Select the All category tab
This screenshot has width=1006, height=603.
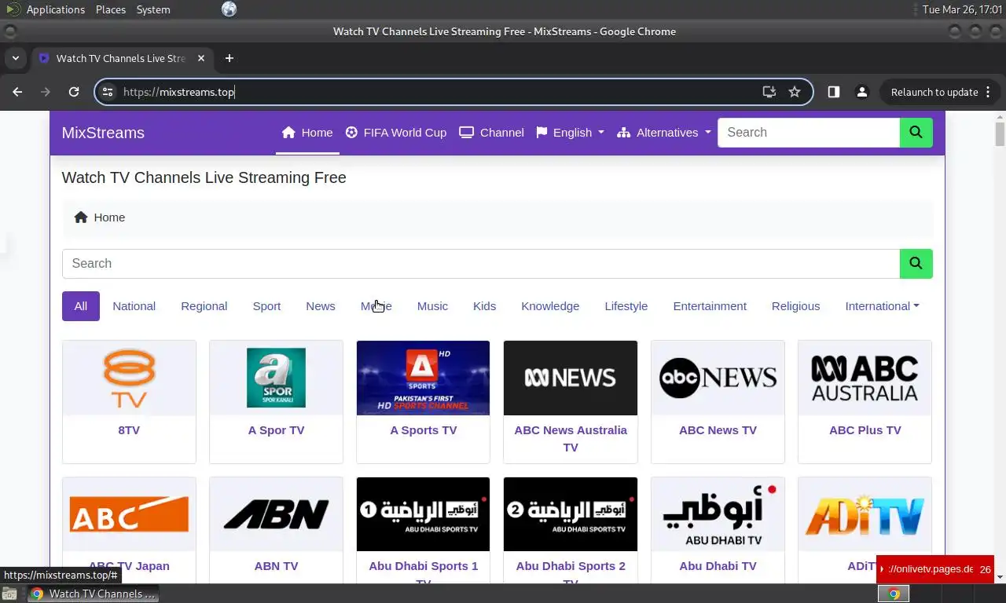pyautogui.click(x=81, y=306)
